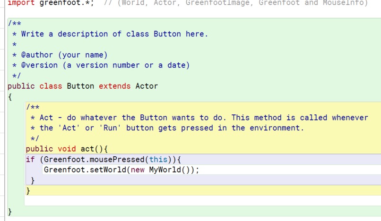Click the comment 'Write a description of class Button here.'
The image size is (381, 221).
pyautogui.click(x=114, y=34)
